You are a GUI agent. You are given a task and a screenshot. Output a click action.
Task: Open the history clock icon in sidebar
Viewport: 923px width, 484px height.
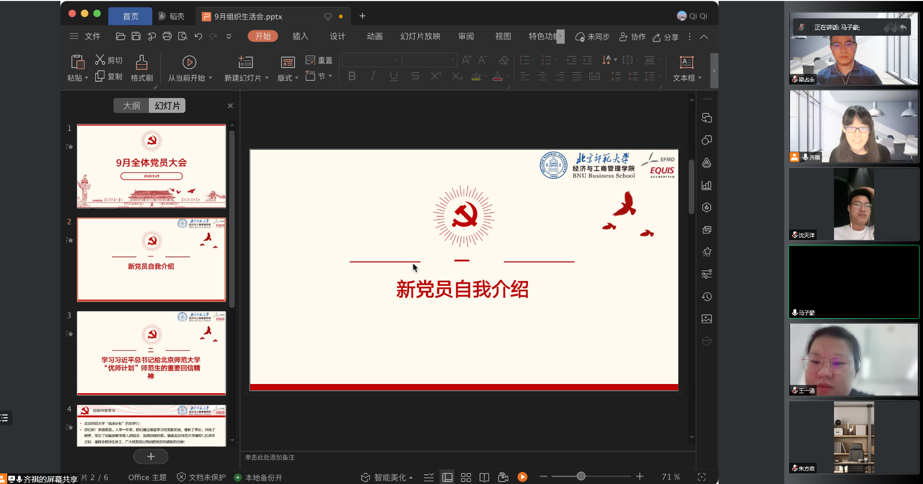tap(706, 297)
